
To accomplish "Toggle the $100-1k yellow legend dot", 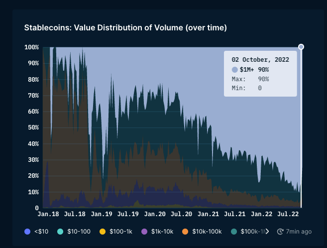I will coord(103,232).
